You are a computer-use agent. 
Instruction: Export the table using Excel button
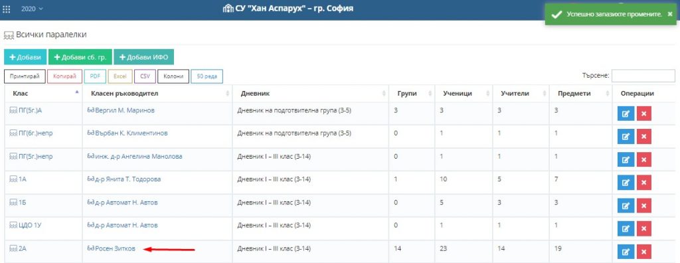click(x=120, y=76)
